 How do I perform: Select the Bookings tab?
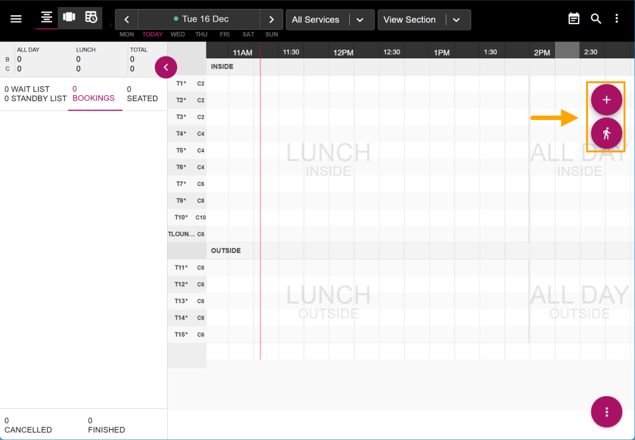93,94
